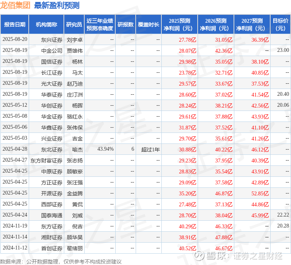Click researcher 翟绪丽
291x265 pixels.
coord(74,248)
